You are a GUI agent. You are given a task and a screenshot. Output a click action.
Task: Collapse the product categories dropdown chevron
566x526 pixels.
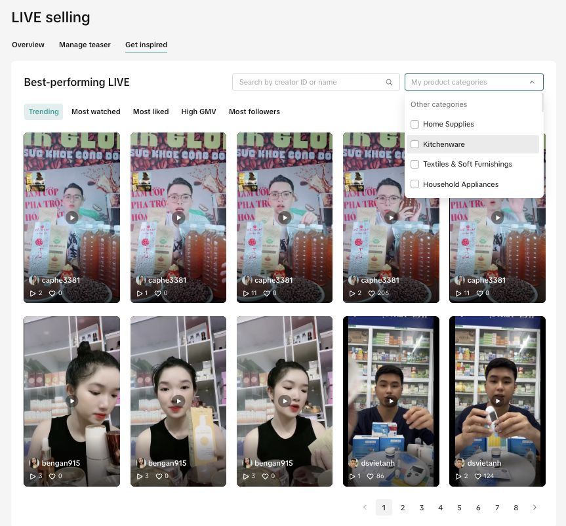point(532,83)
